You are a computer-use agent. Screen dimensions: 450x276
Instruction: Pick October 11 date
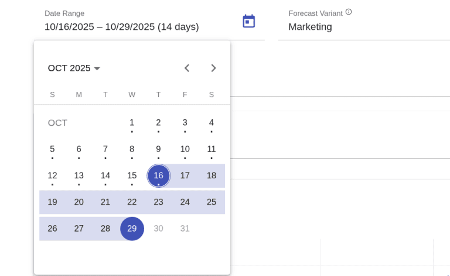212,149
